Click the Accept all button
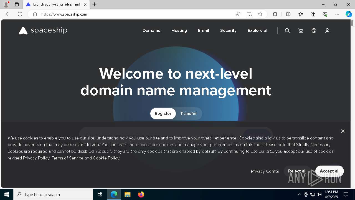Image resolution: width=355 pixels, height=200 pixels. point(329,171)
